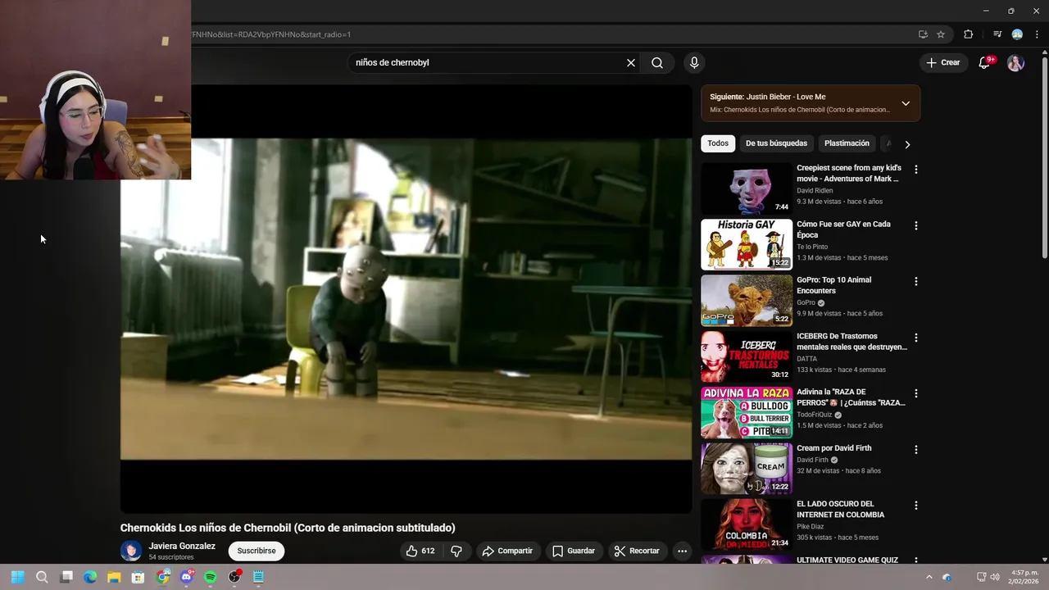This screenshot has width=1049, height=590.
Task: Open options menu for GoPro video
Action: [916, 281]
